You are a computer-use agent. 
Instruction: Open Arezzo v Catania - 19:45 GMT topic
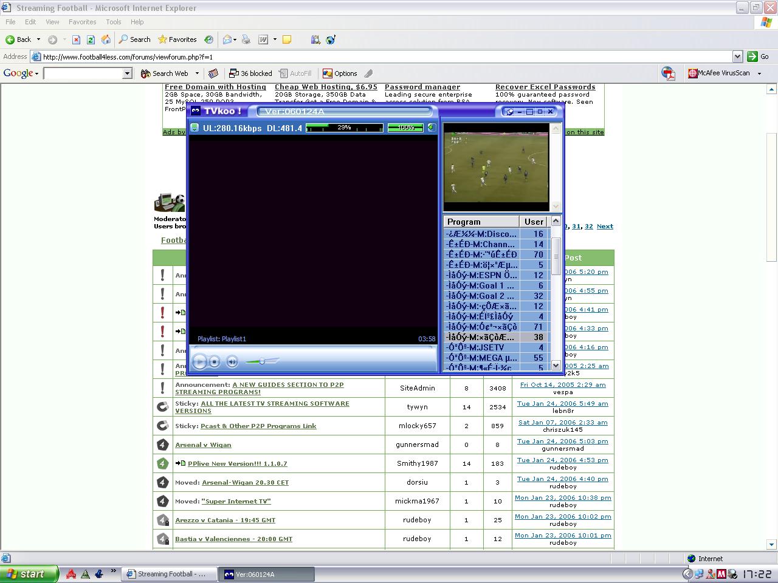point(225,520)
